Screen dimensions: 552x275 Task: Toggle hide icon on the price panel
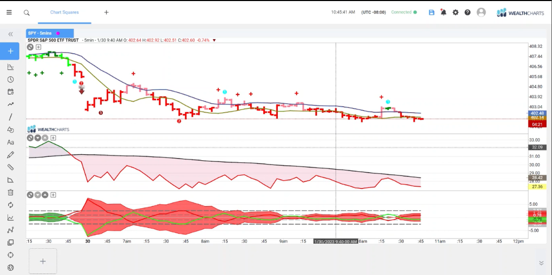pyautogui.click(x=31, y=47)
